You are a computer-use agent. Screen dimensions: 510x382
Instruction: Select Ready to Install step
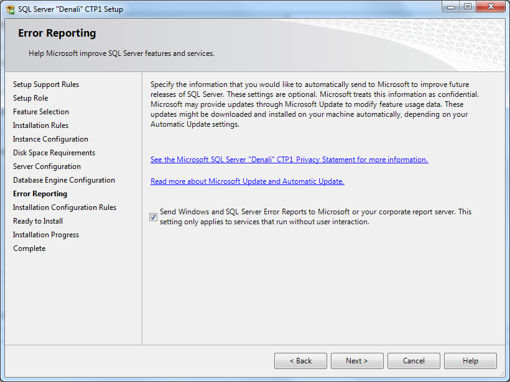[38, 221]
